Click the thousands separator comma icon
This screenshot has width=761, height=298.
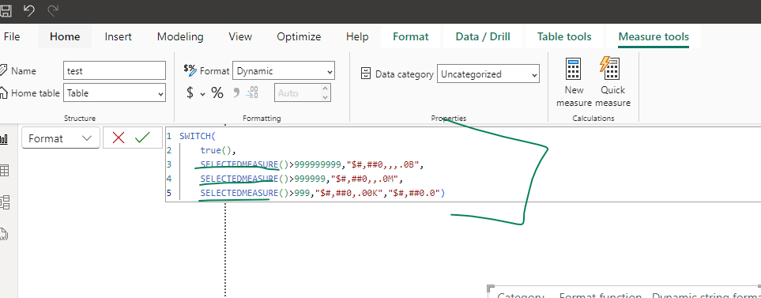pyautogui.click(x=236, y=93)
